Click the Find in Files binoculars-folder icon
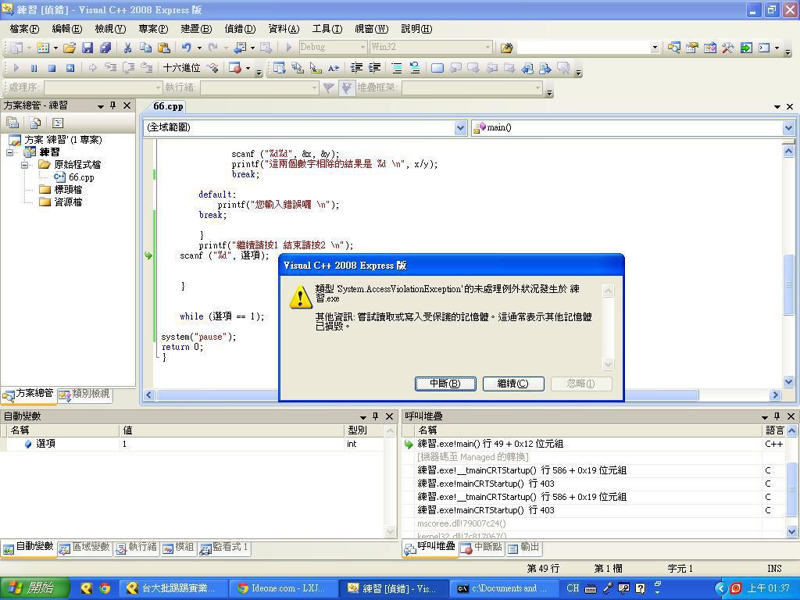This screenshot has height=600, width=800. click(x=506, y=48)
